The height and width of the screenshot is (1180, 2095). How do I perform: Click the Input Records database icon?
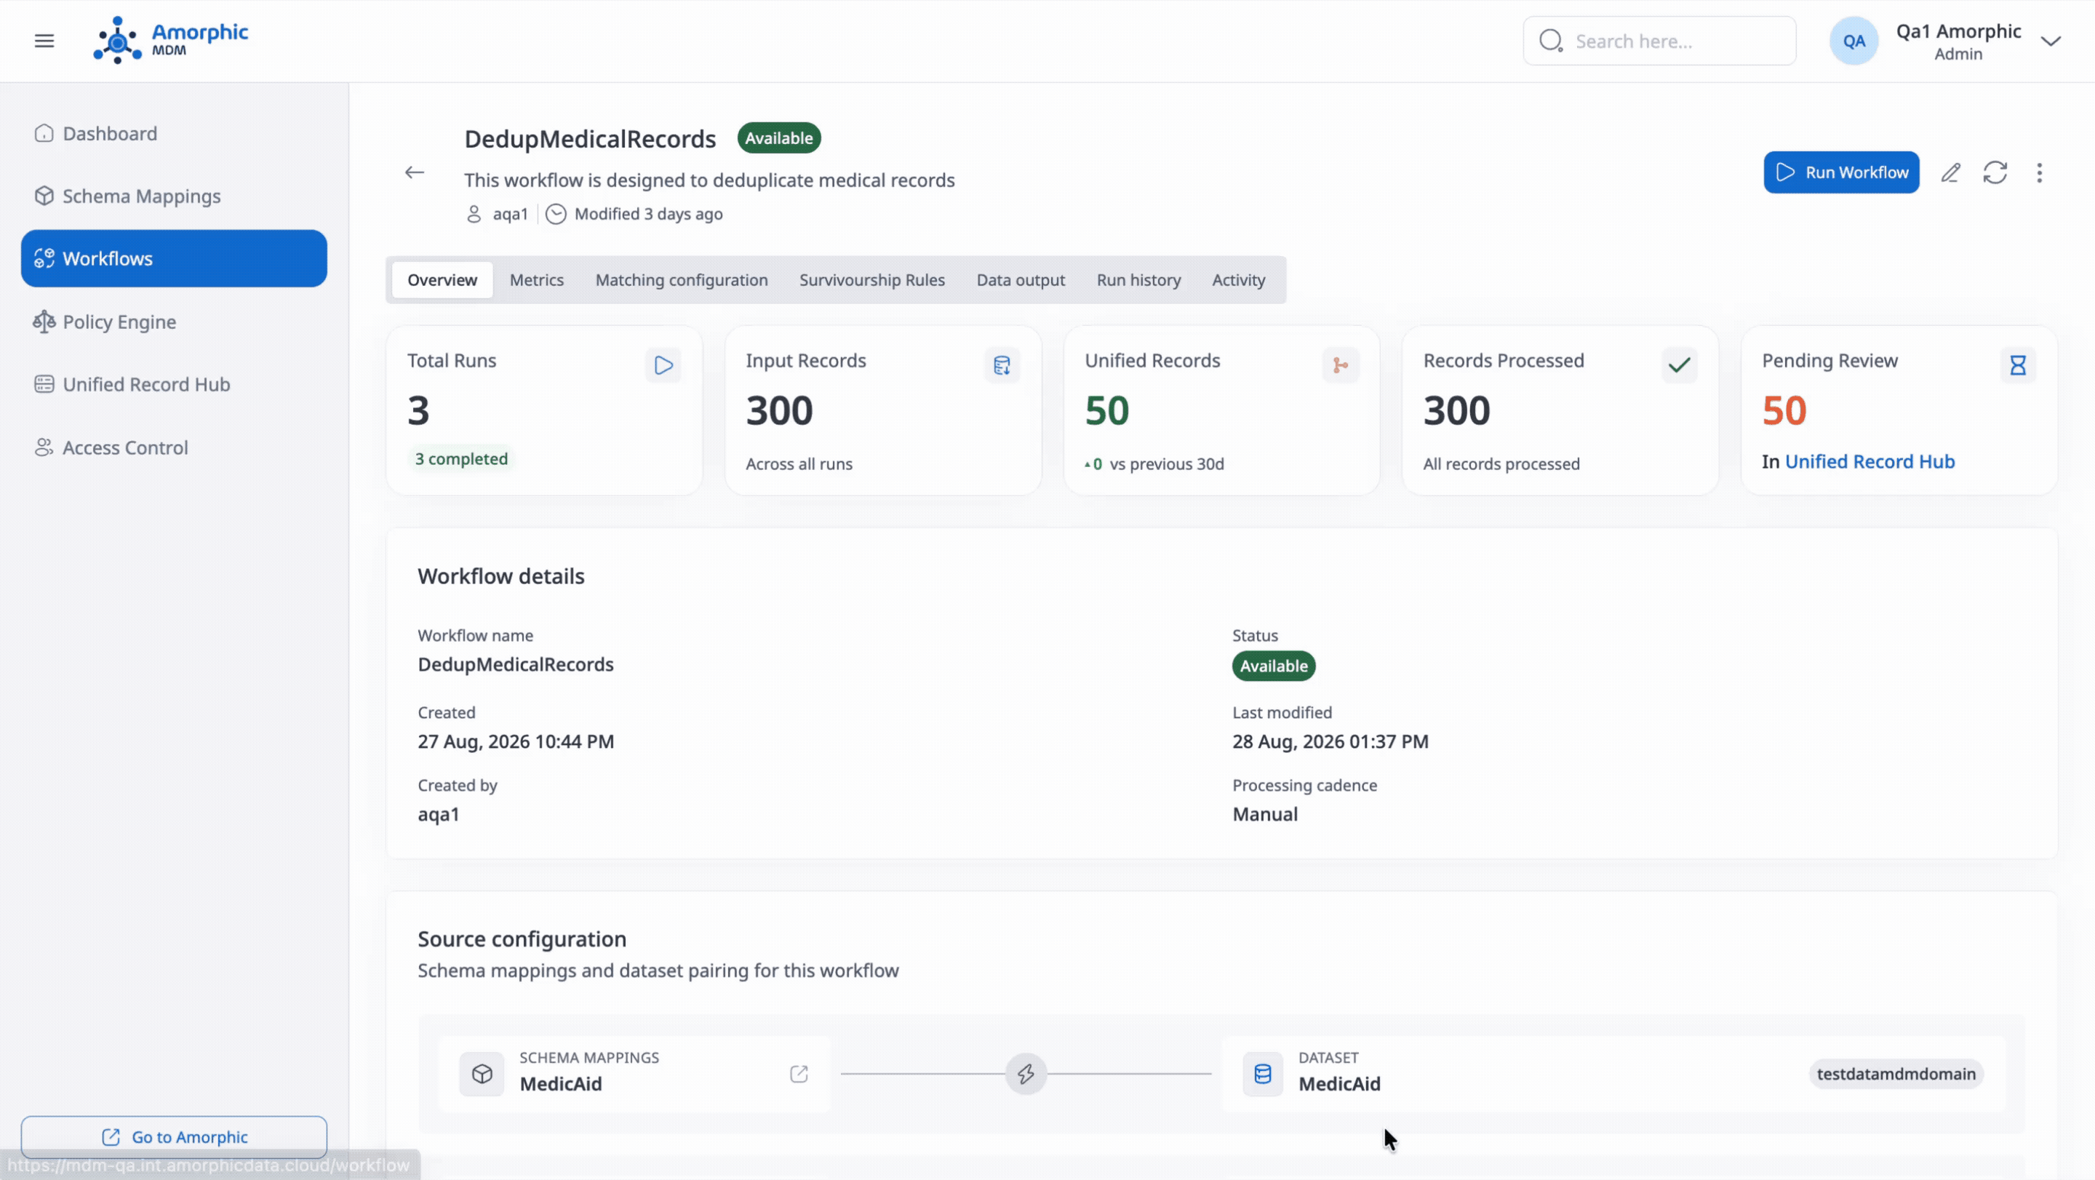(1001, 365)
